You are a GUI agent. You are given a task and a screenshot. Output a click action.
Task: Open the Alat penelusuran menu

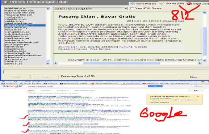tap(85, 91)
